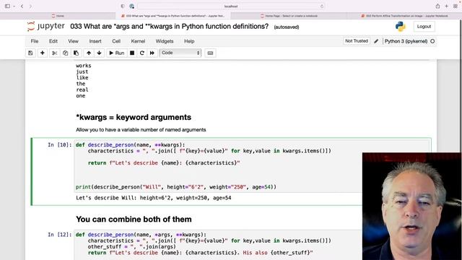Click the Jupyter logo
462x260 pixels.
click(x=46, y=26)
